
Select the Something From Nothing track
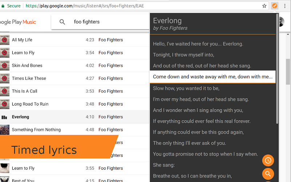(x=36, y=130)
